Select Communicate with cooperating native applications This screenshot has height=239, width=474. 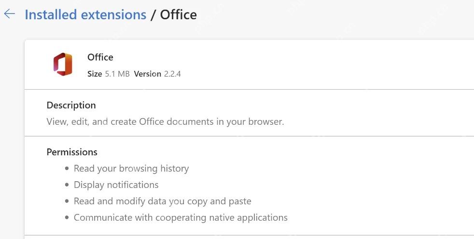[x=181, y=218]
